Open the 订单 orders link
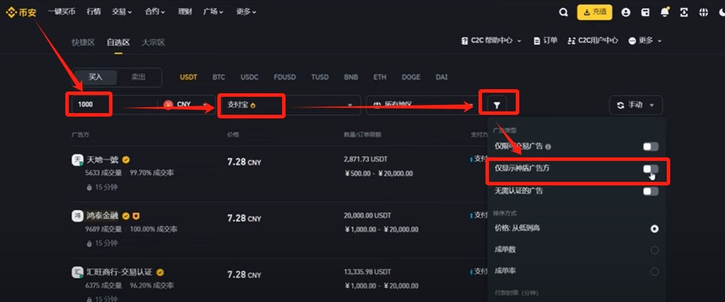 point(545,41)
